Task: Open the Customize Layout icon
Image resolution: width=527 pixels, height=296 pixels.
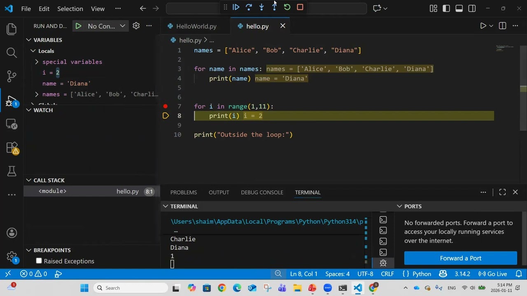Action: pos(434,8)
